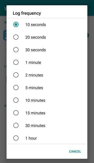The height and width of the screenshot is (163, 94).
Task: Select the 20 seconds radio button
Action: click(16, 37)
